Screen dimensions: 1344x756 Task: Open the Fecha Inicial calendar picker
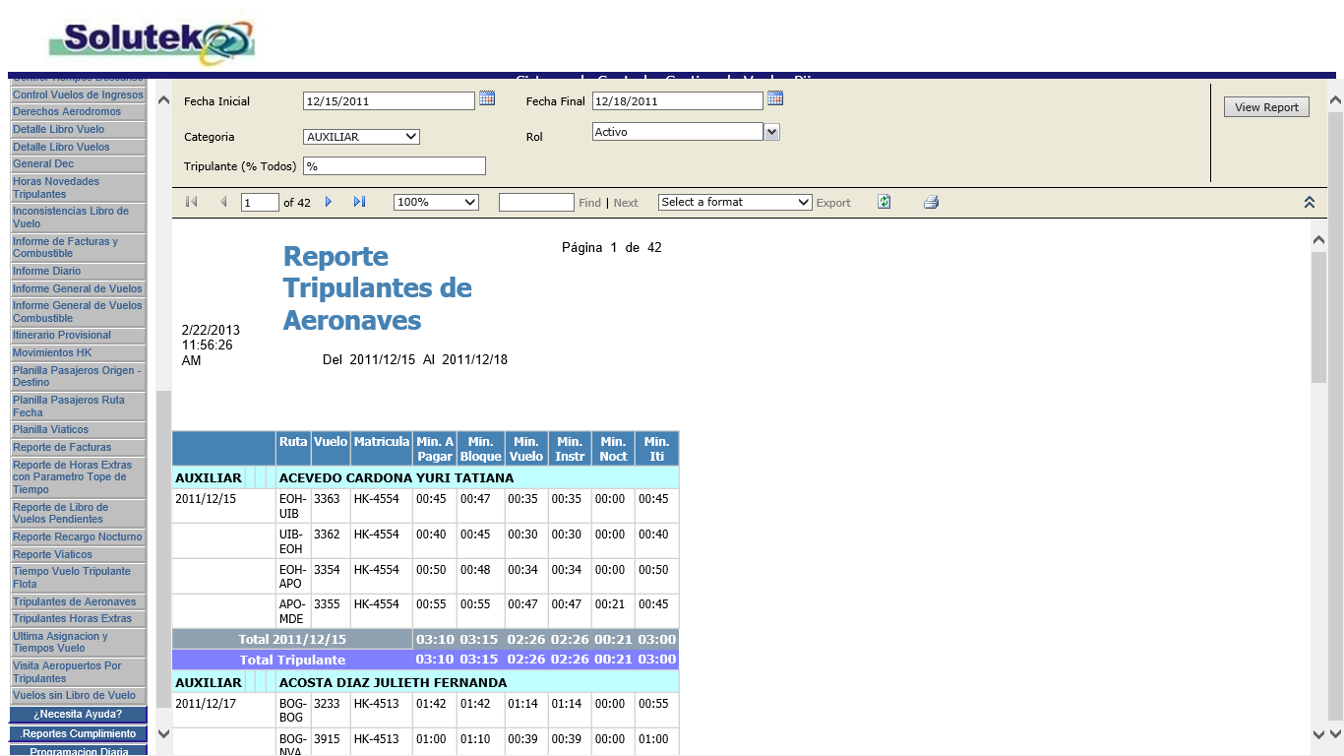[487, 98]
